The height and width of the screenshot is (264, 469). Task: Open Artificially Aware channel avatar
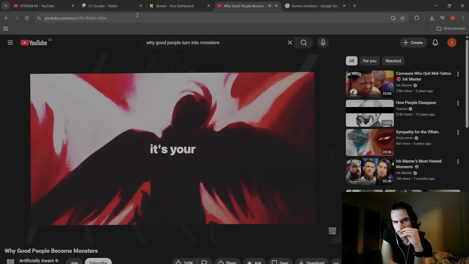point(11,261)
